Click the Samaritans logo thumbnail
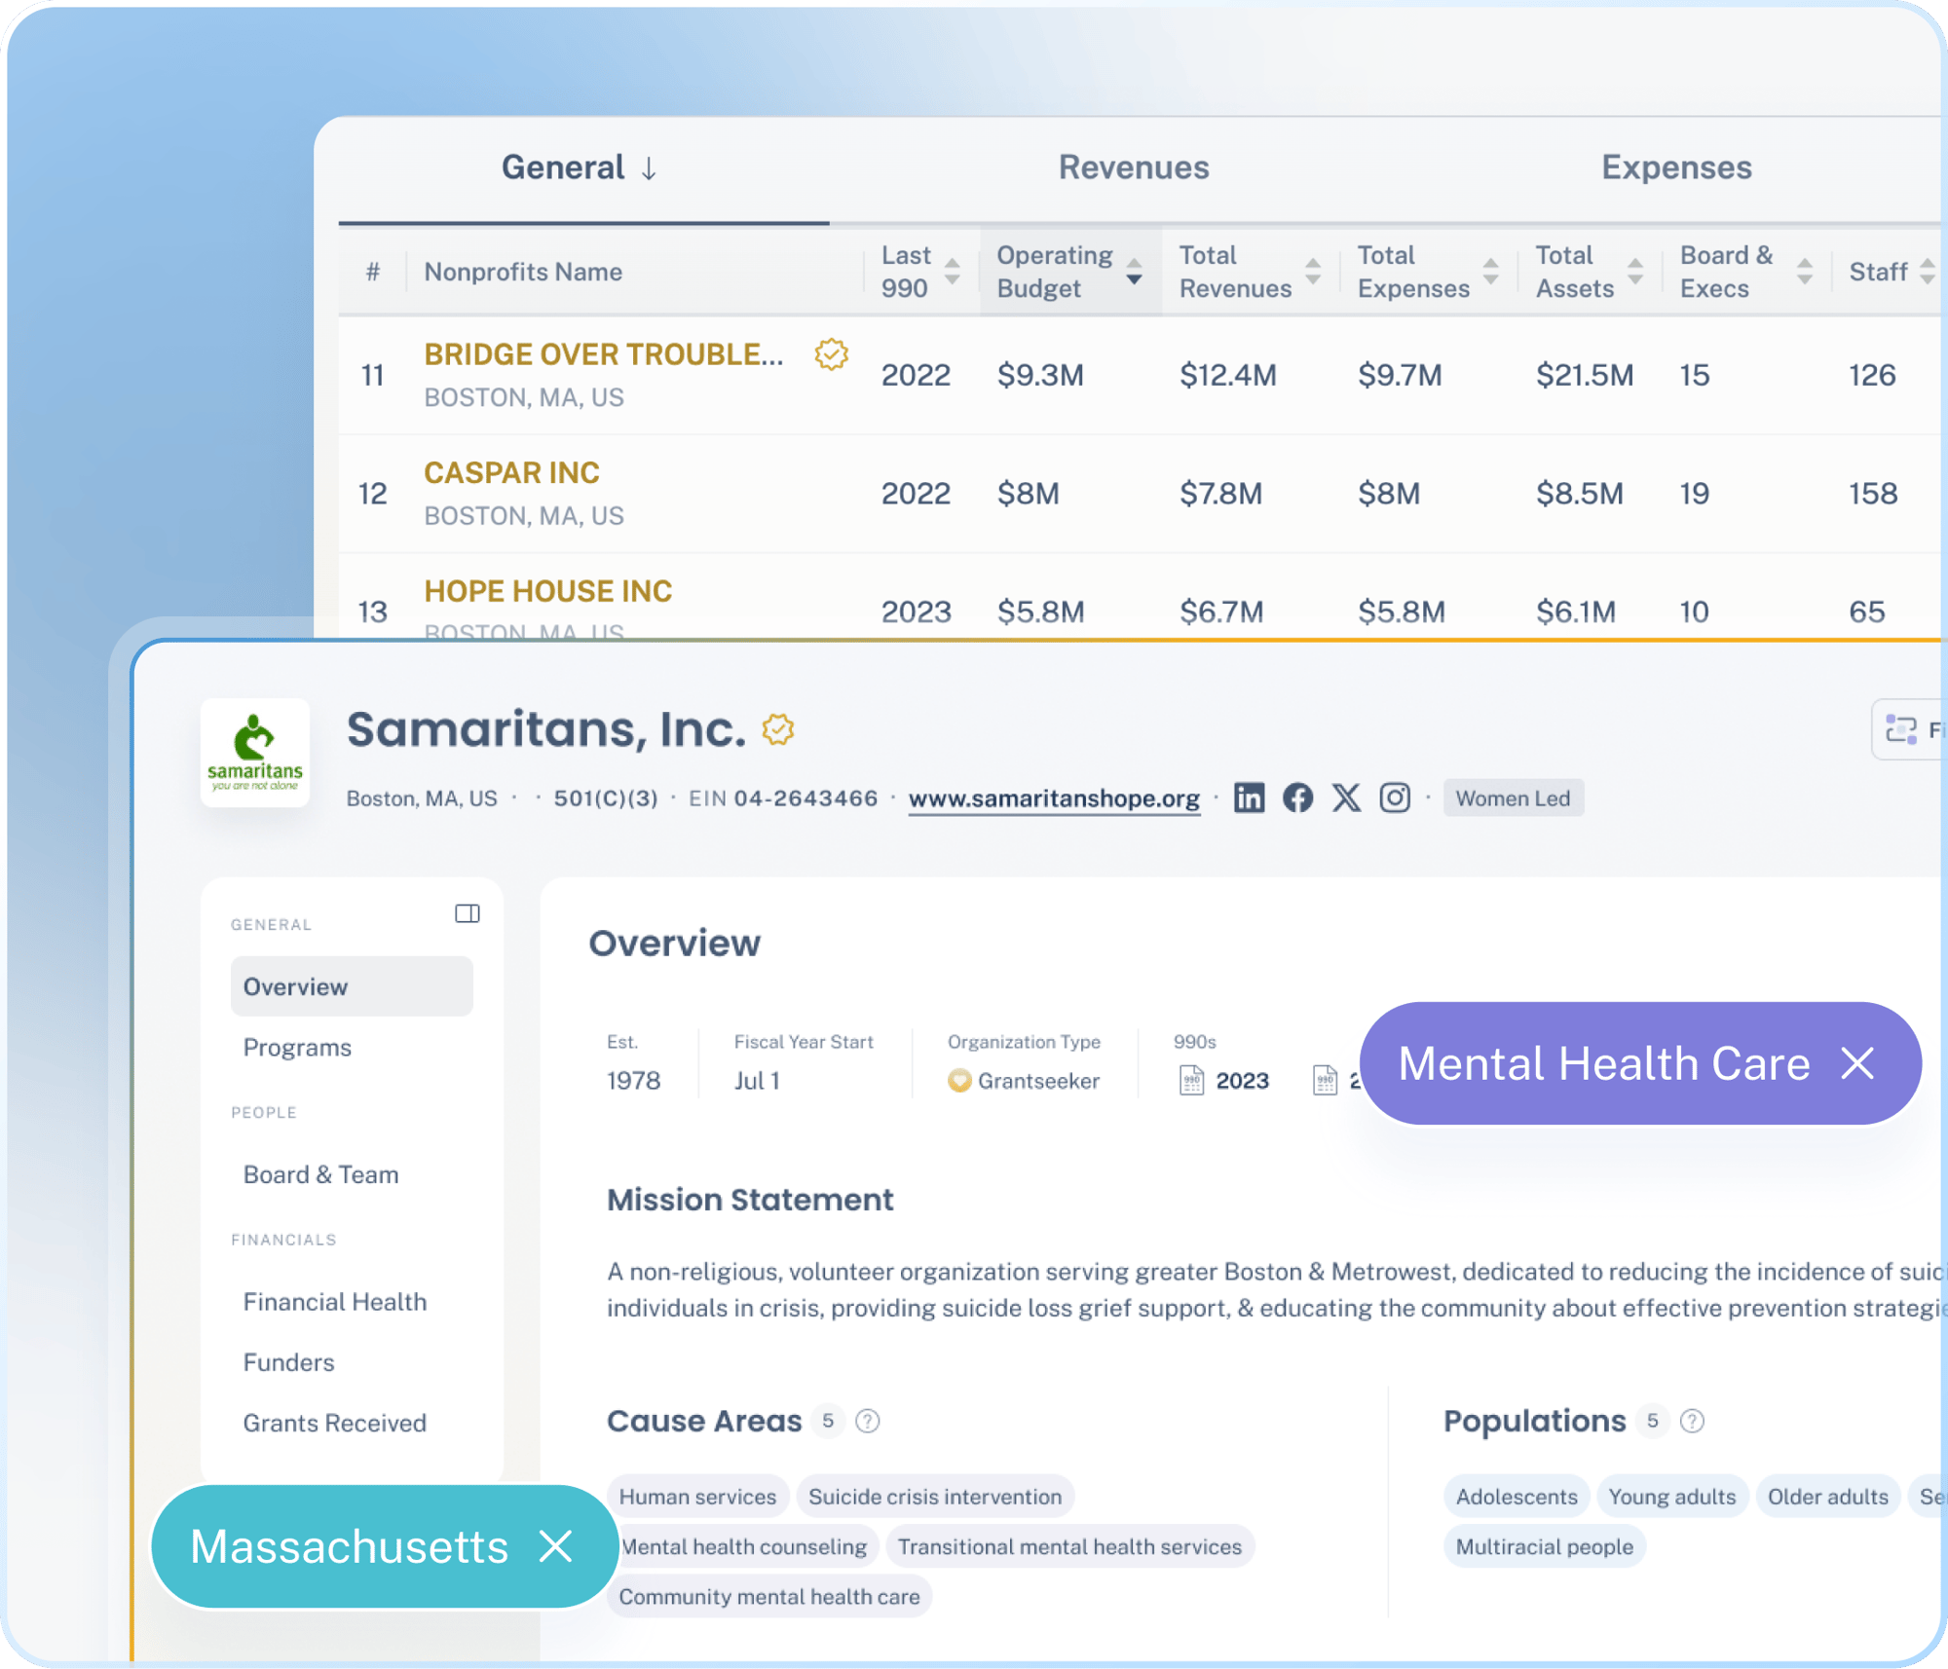The width and height of the screenshot is (1948, 1669). coord(255,753)
